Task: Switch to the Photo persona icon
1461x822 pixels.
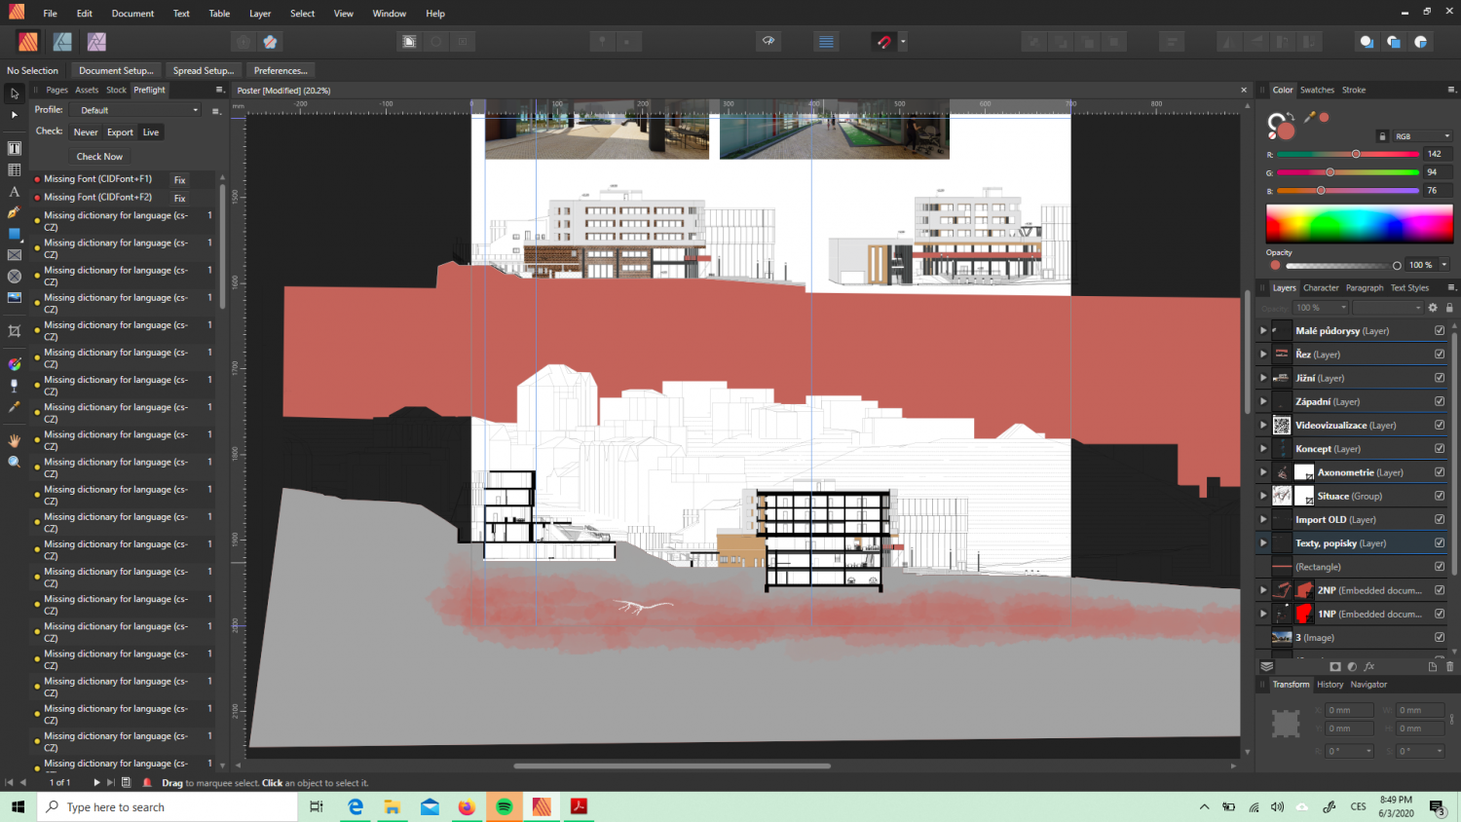Action: (x=96, y=42)
